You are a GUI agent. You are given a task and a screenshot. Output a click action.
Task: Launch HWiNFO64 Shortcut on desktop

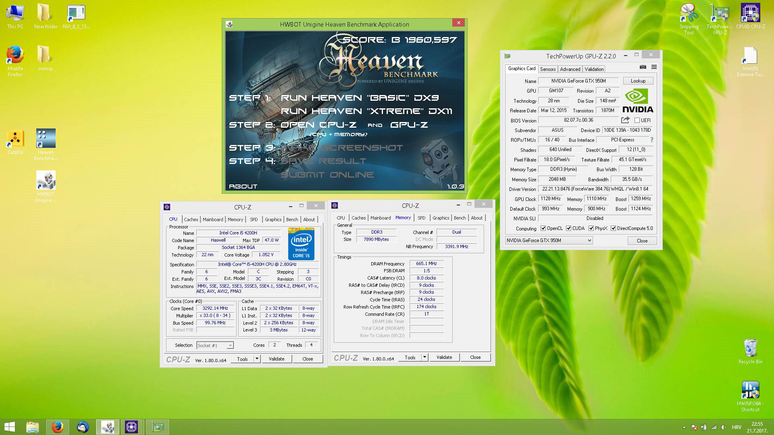(x=750, y=396)
